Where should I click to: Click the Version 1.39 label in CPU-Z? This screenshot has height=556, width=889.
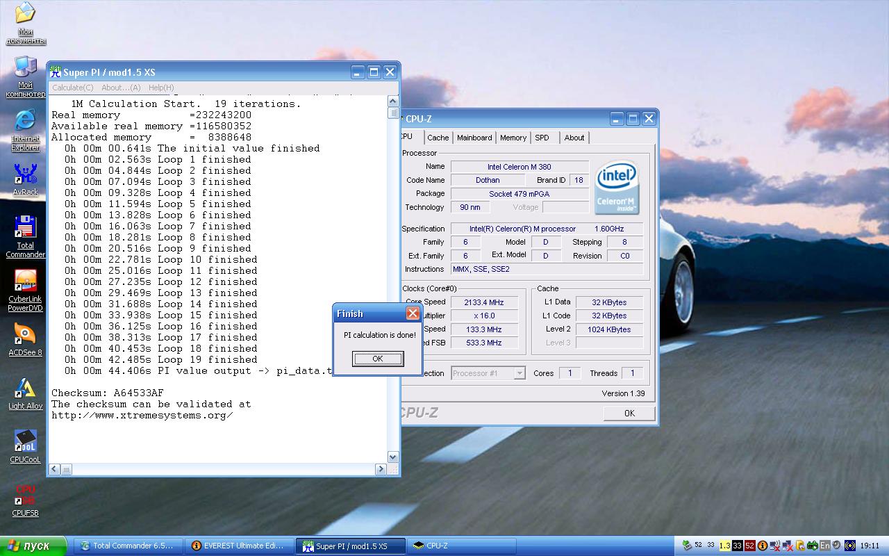pyautogui.click(x=623, y=393)
